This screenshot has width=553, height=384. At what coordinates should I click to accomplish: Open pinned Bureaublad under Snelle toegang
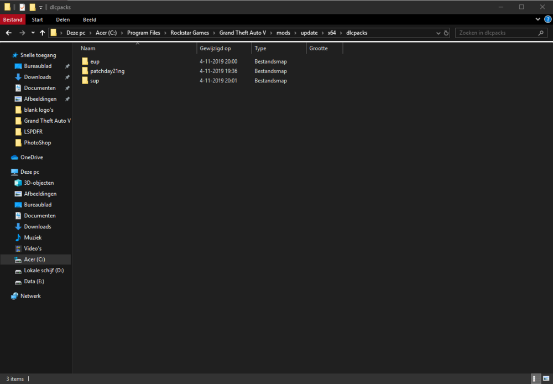coord(38,66)
